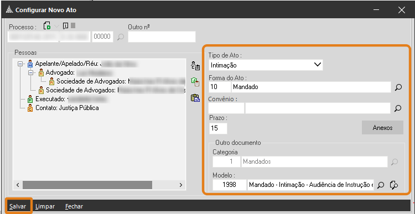Screen dimensions: 415x214
Task: Click the gray square indicator beside Processo info icon
Action: point(73,25)
